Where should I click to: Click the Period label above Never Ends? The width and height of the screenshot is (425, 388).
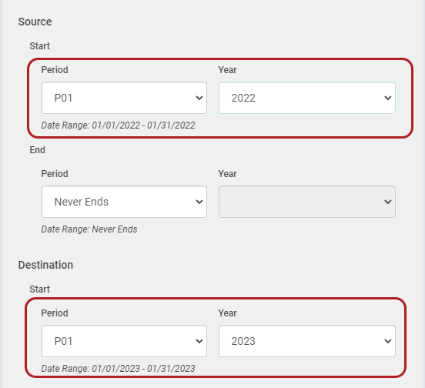(x=55, y=174)
